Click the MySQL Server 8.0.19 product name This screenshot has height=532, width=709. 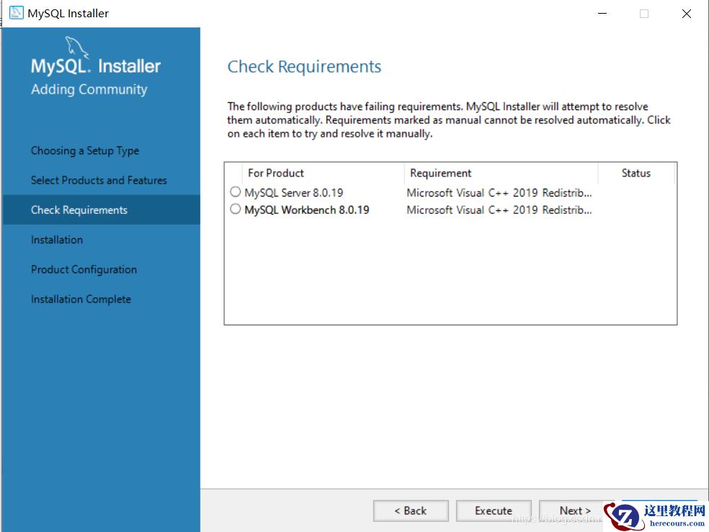(x=294, y=193)
